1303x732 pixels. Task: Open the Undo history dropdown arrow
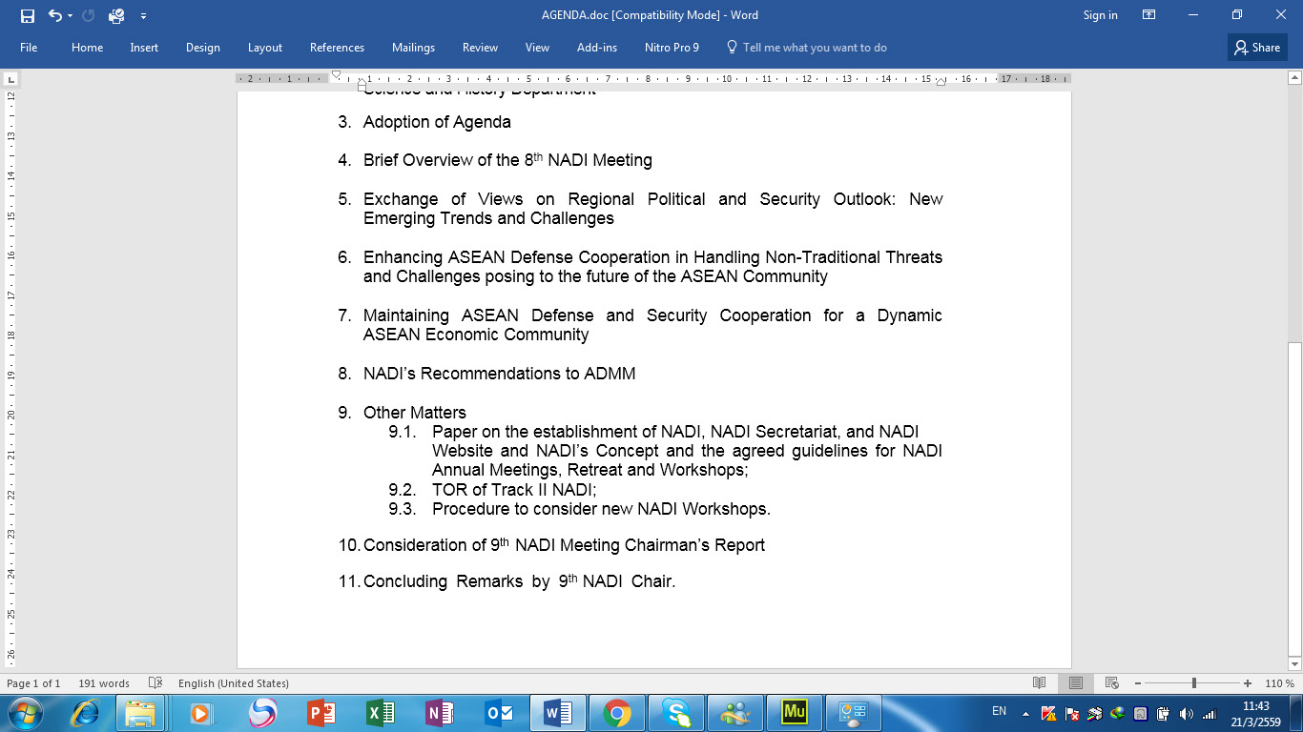point(71,15)
